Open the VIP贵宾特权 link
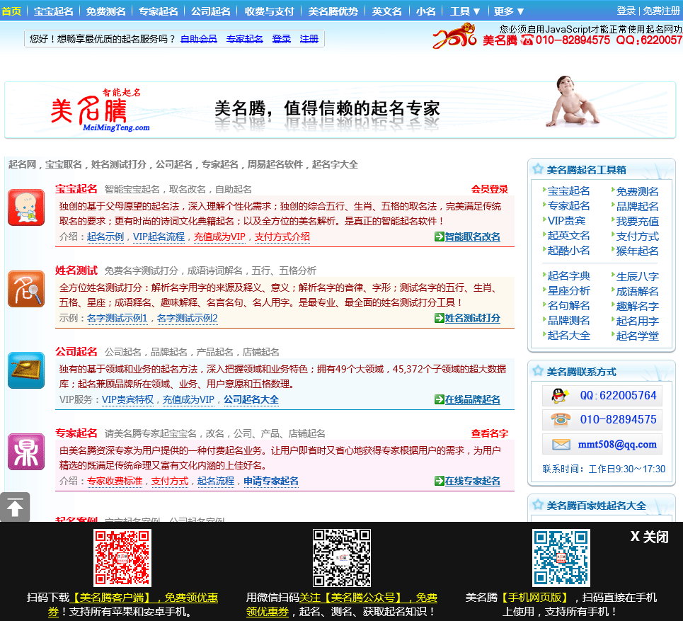683x621 pixels. [x=127, y=399]
